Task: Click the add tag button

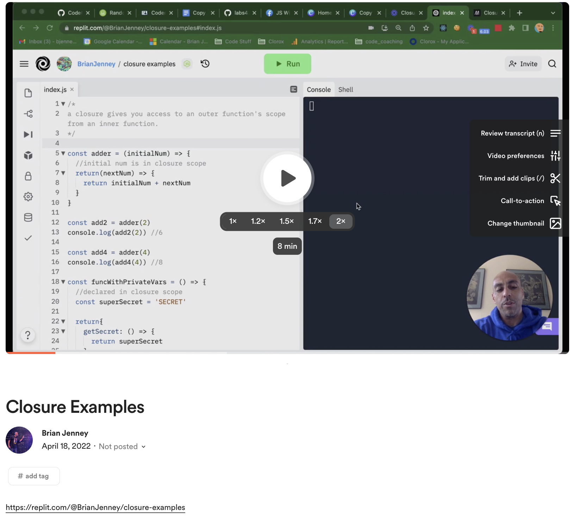Action: pos(34,476)
